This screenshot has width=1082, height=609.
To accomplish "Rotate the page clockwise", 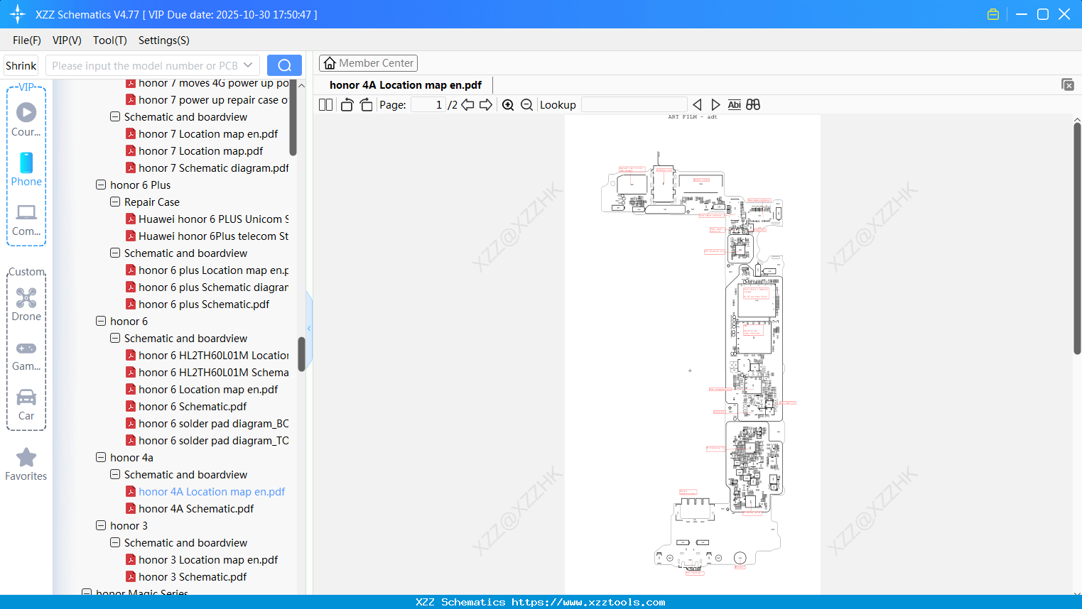I will pos(366,105).
